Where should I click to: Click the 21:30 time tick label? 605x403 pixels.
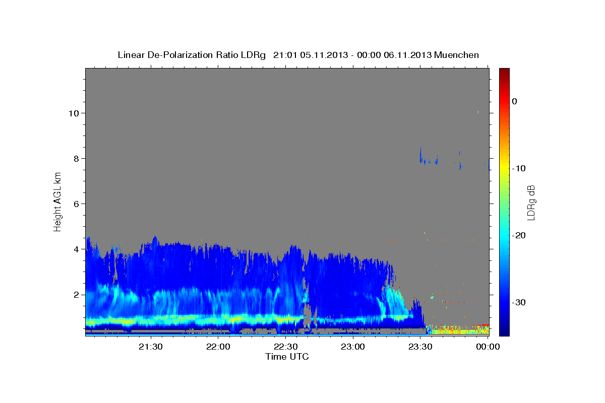click(151, 347)
